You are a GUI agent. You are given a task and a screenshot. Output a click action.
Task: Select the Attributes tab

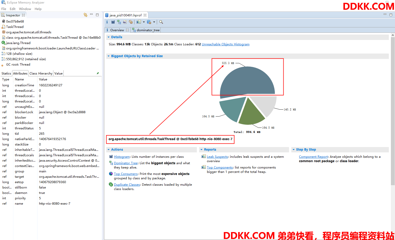20,73
